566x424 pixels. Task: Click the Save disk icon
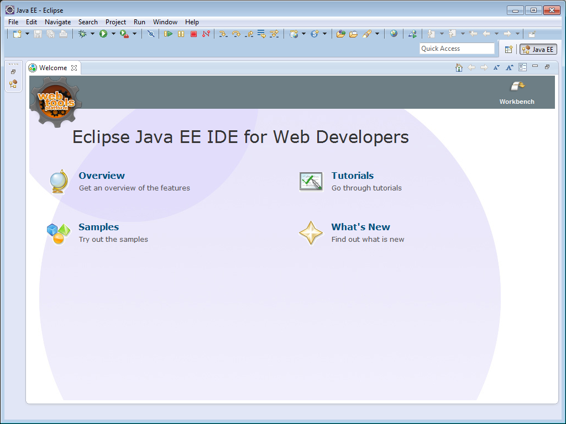tap(38, 34)
